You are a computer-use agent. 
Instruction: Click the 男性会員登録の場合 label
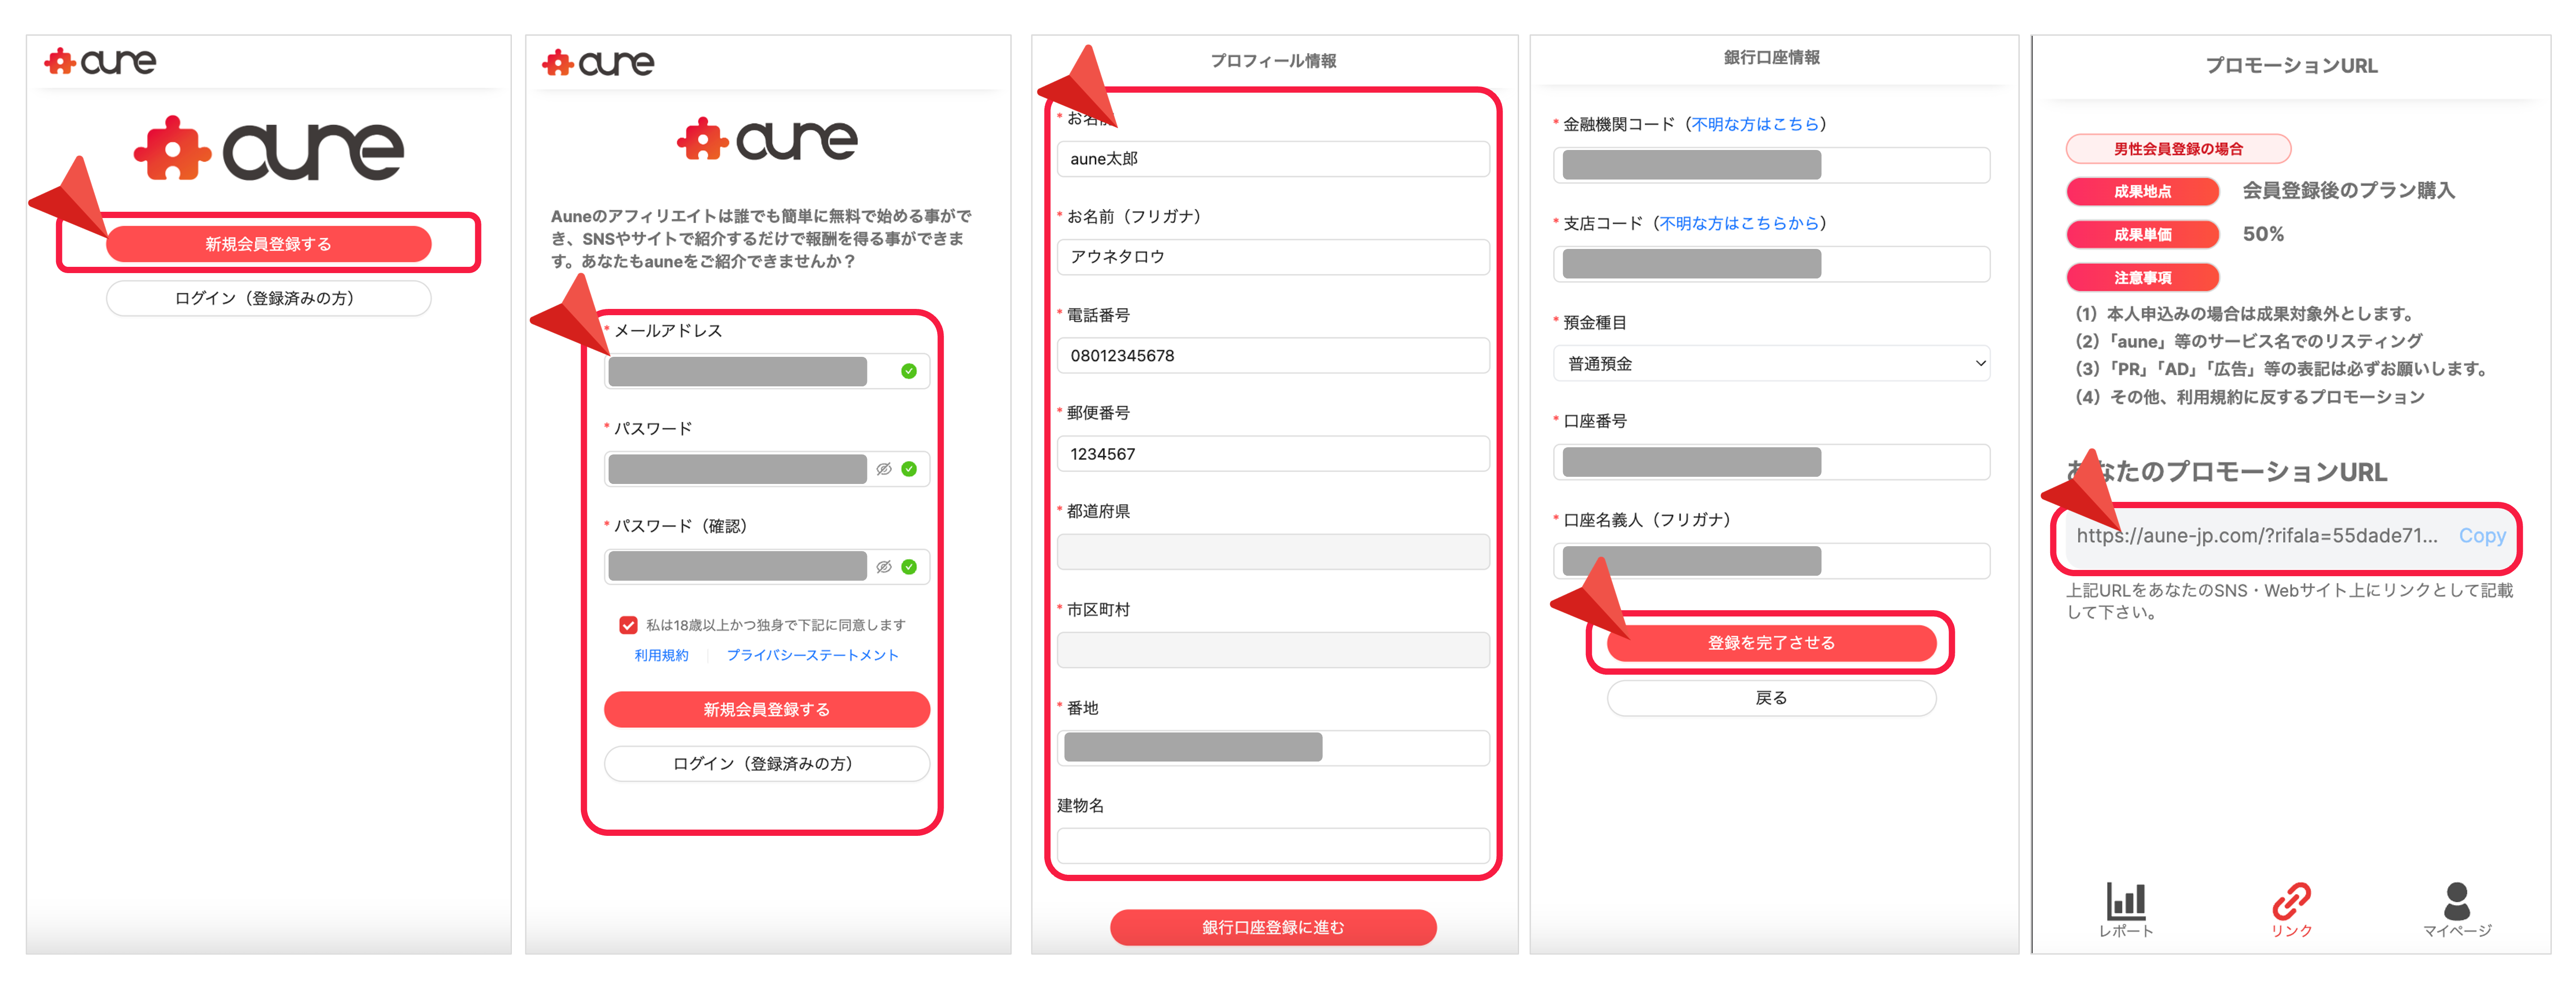(2178, 149)
